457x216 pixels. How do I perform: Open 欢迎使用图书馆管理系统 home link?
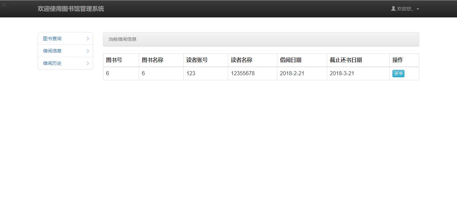coord(71,9)
